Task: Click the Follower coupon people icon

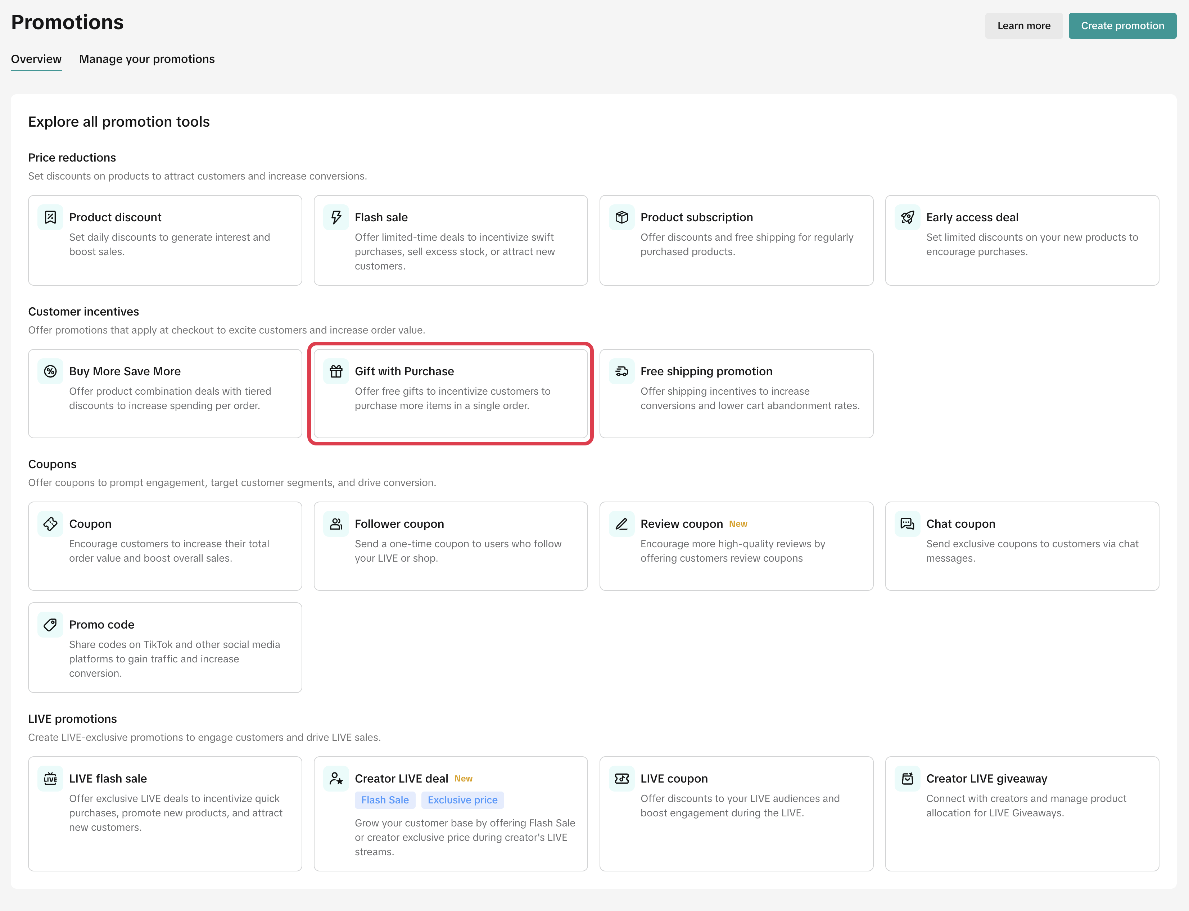Action: click(336, 524)
